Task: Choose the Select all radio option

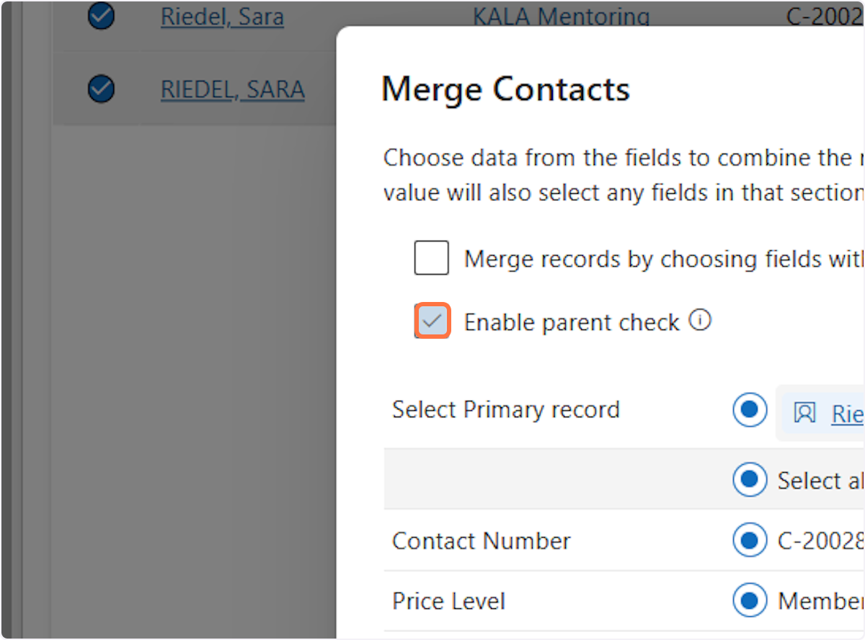Action: [x=750, y=479]
